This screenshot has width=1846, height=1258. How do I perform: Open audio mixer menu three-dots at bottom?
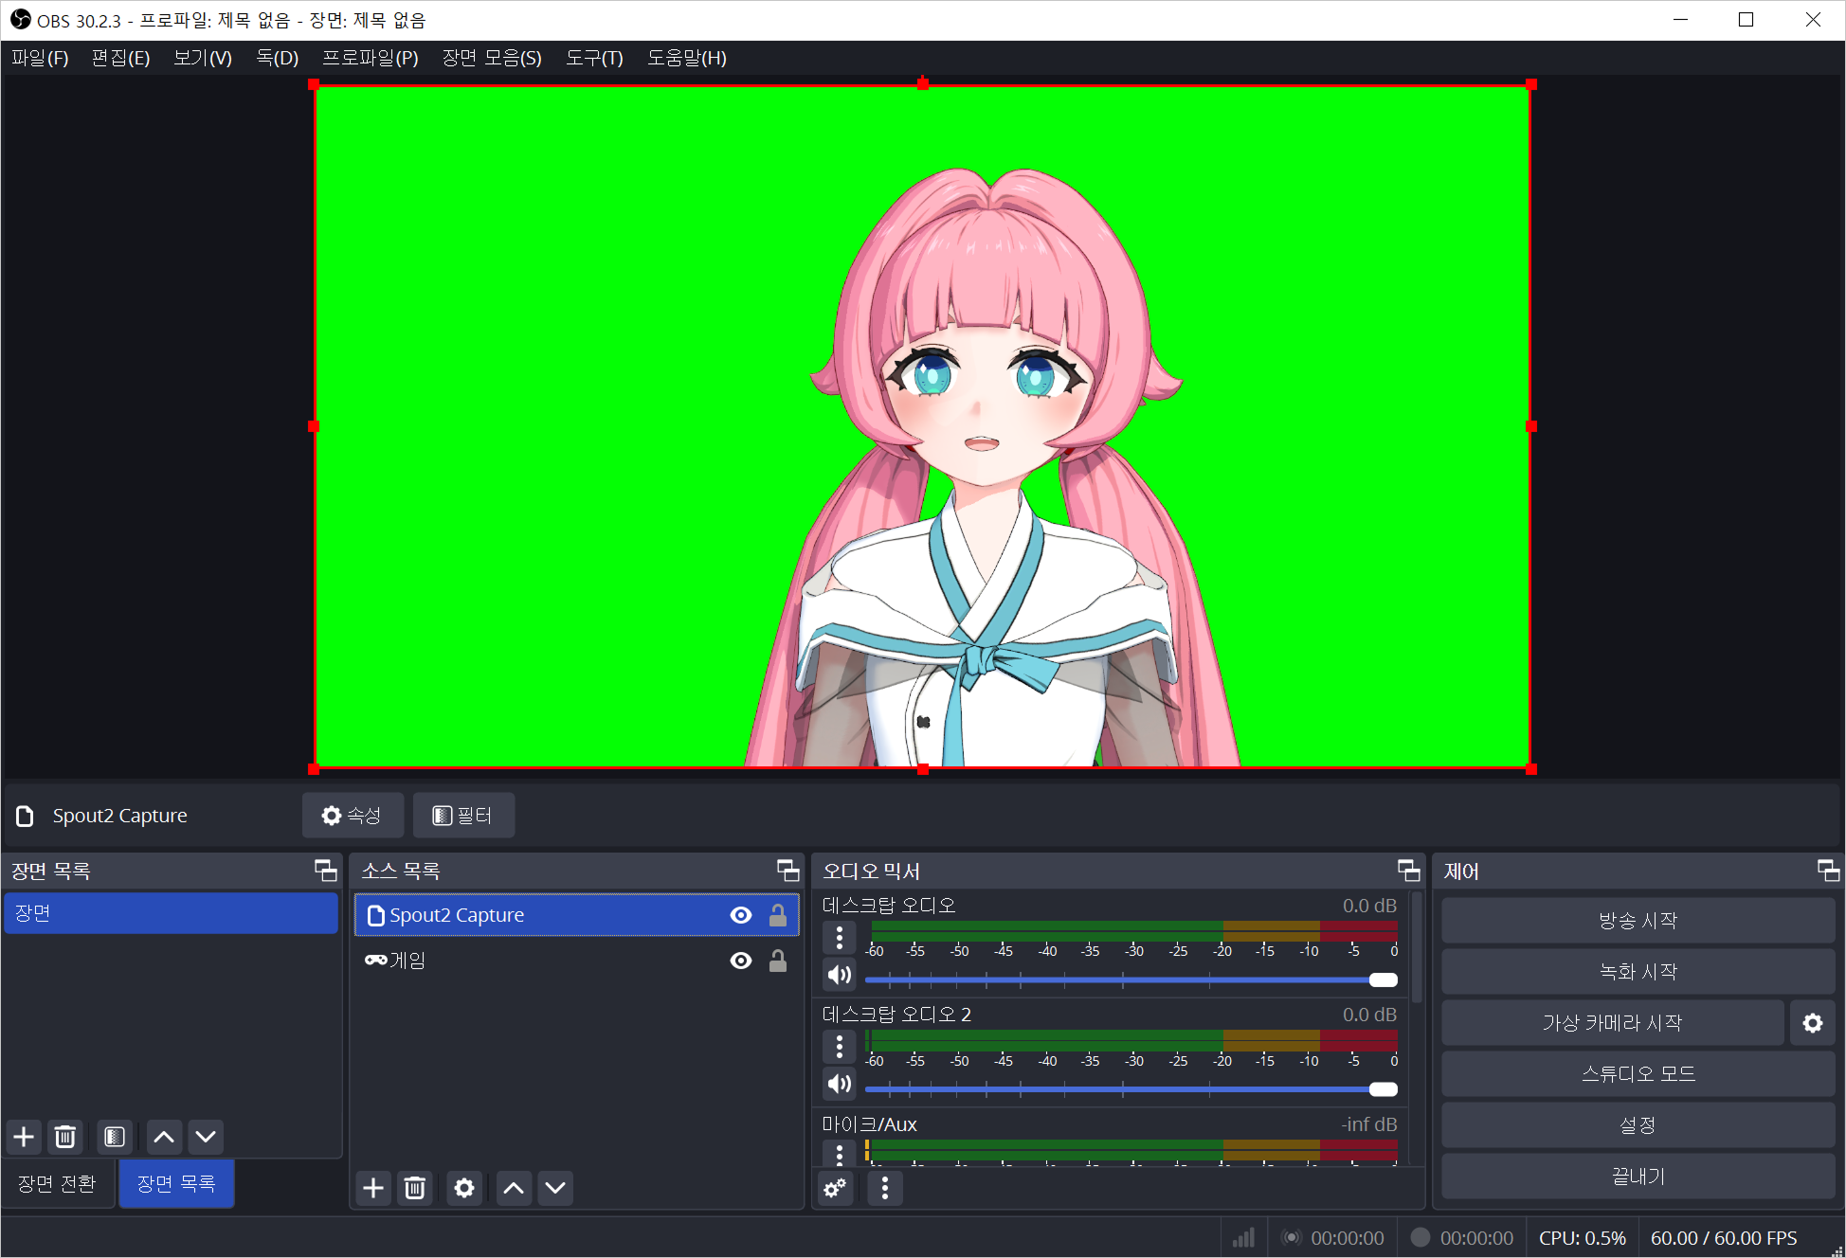[885, 1187]
